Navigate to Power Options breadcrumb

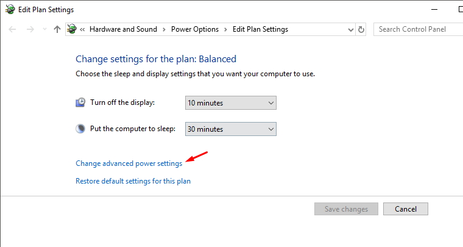click(x=194, y=29)
